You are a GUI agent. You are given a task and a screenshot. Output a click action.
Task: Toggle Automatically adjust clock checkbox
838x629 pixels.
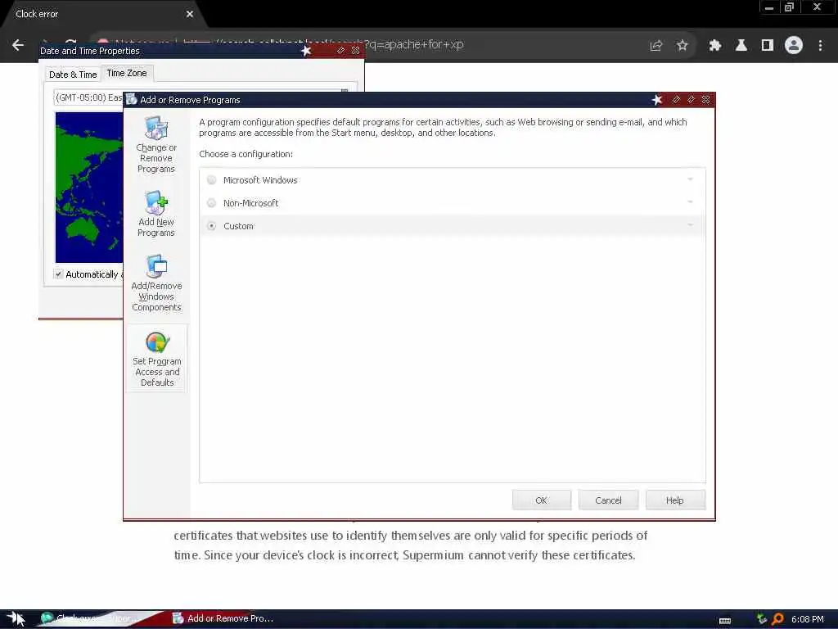click(58, 274)
